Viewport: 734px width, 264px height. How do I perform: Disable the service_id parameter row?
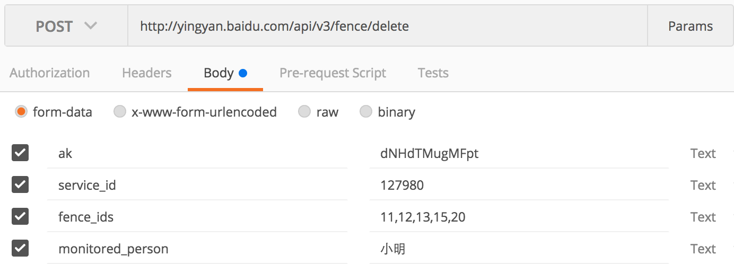click(20, 185)
